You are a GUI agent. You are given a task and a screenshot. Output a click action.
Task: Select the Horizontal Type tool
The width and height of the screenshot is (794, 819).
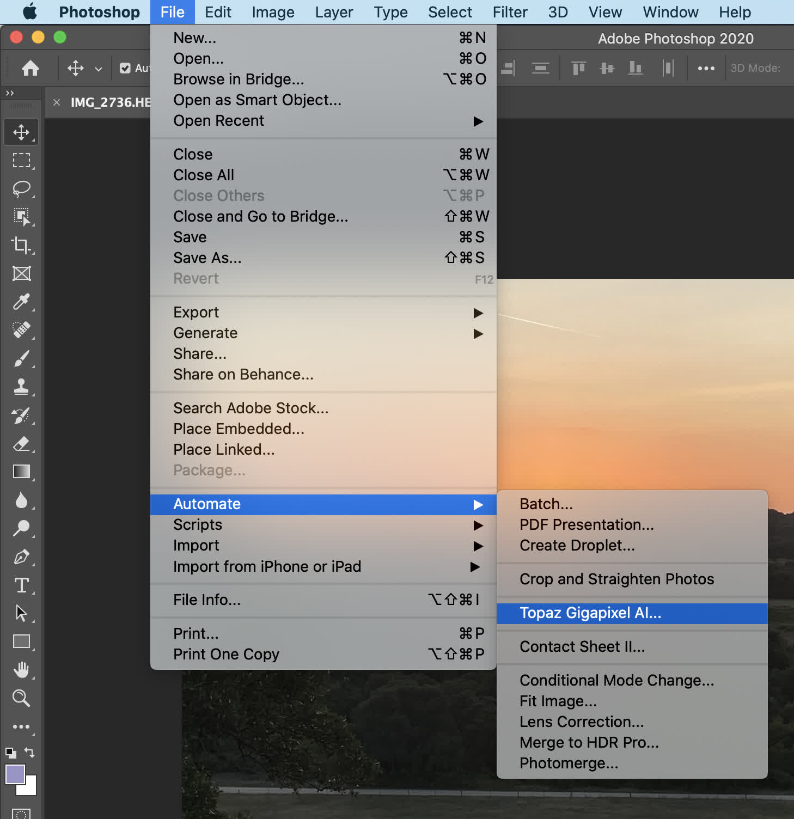[x=21, y=585]
